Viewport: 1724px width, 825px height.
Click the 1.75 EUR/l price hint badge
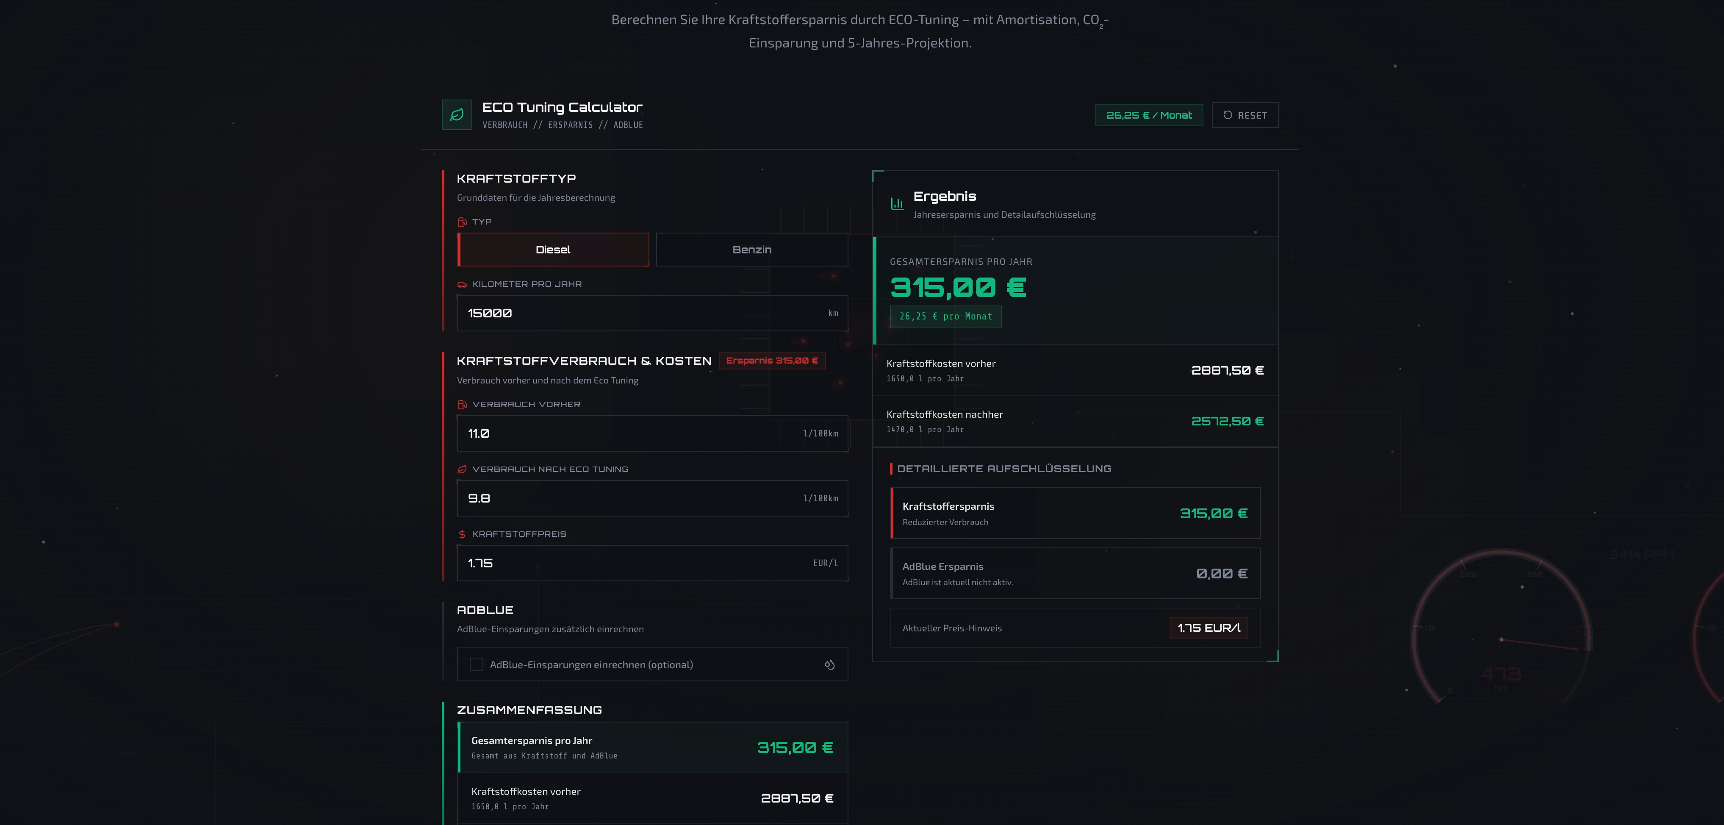[1208, 628]
